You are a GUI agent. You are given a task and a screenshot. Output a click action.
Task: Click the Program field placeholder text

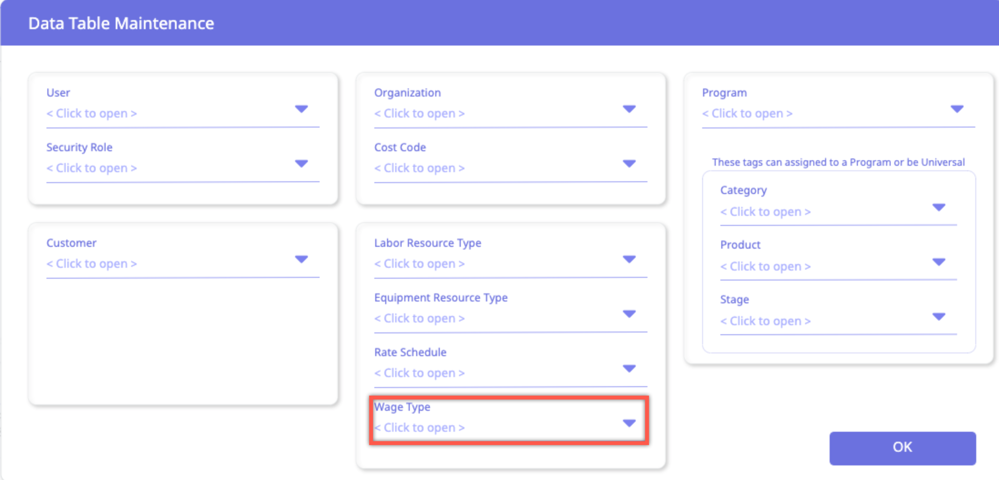(x=747, y=113)
